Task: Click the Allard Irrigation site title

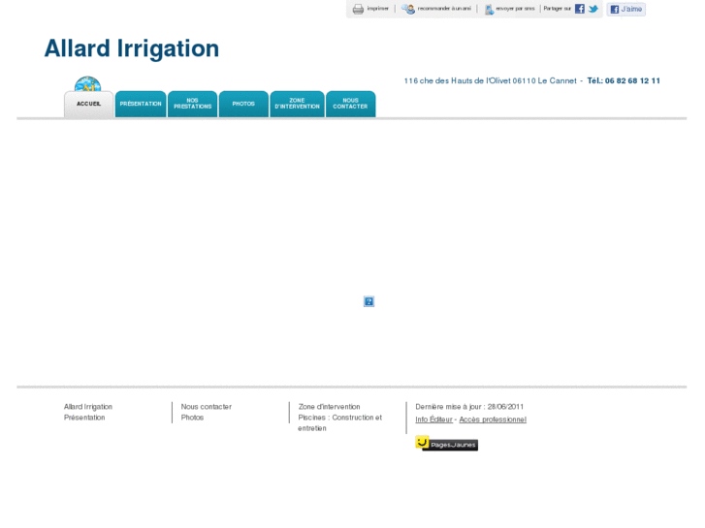Action: click(x=132, y=48)
